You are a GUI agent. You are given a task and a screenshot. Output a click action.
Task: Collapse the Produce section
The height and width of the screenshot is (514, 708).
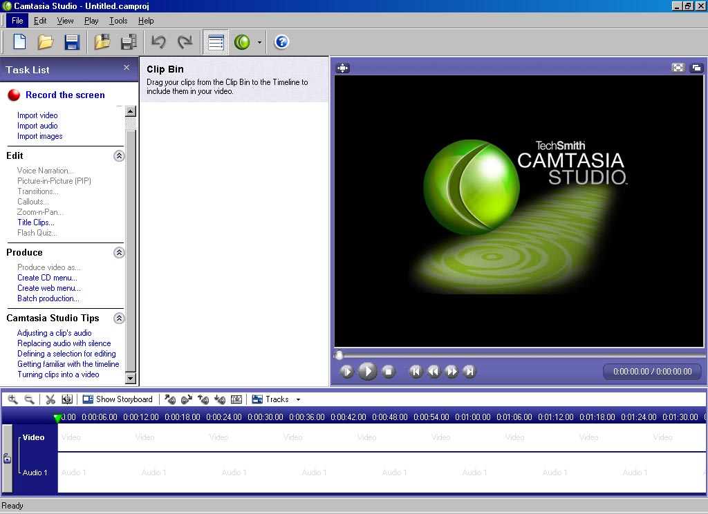119,252
